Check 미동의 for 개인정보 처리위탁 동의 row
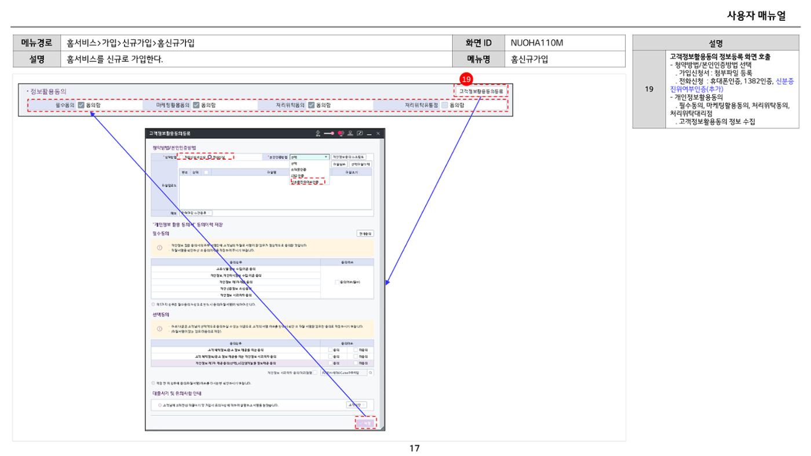This screenshot has width=811, height=456. point(356,356)
